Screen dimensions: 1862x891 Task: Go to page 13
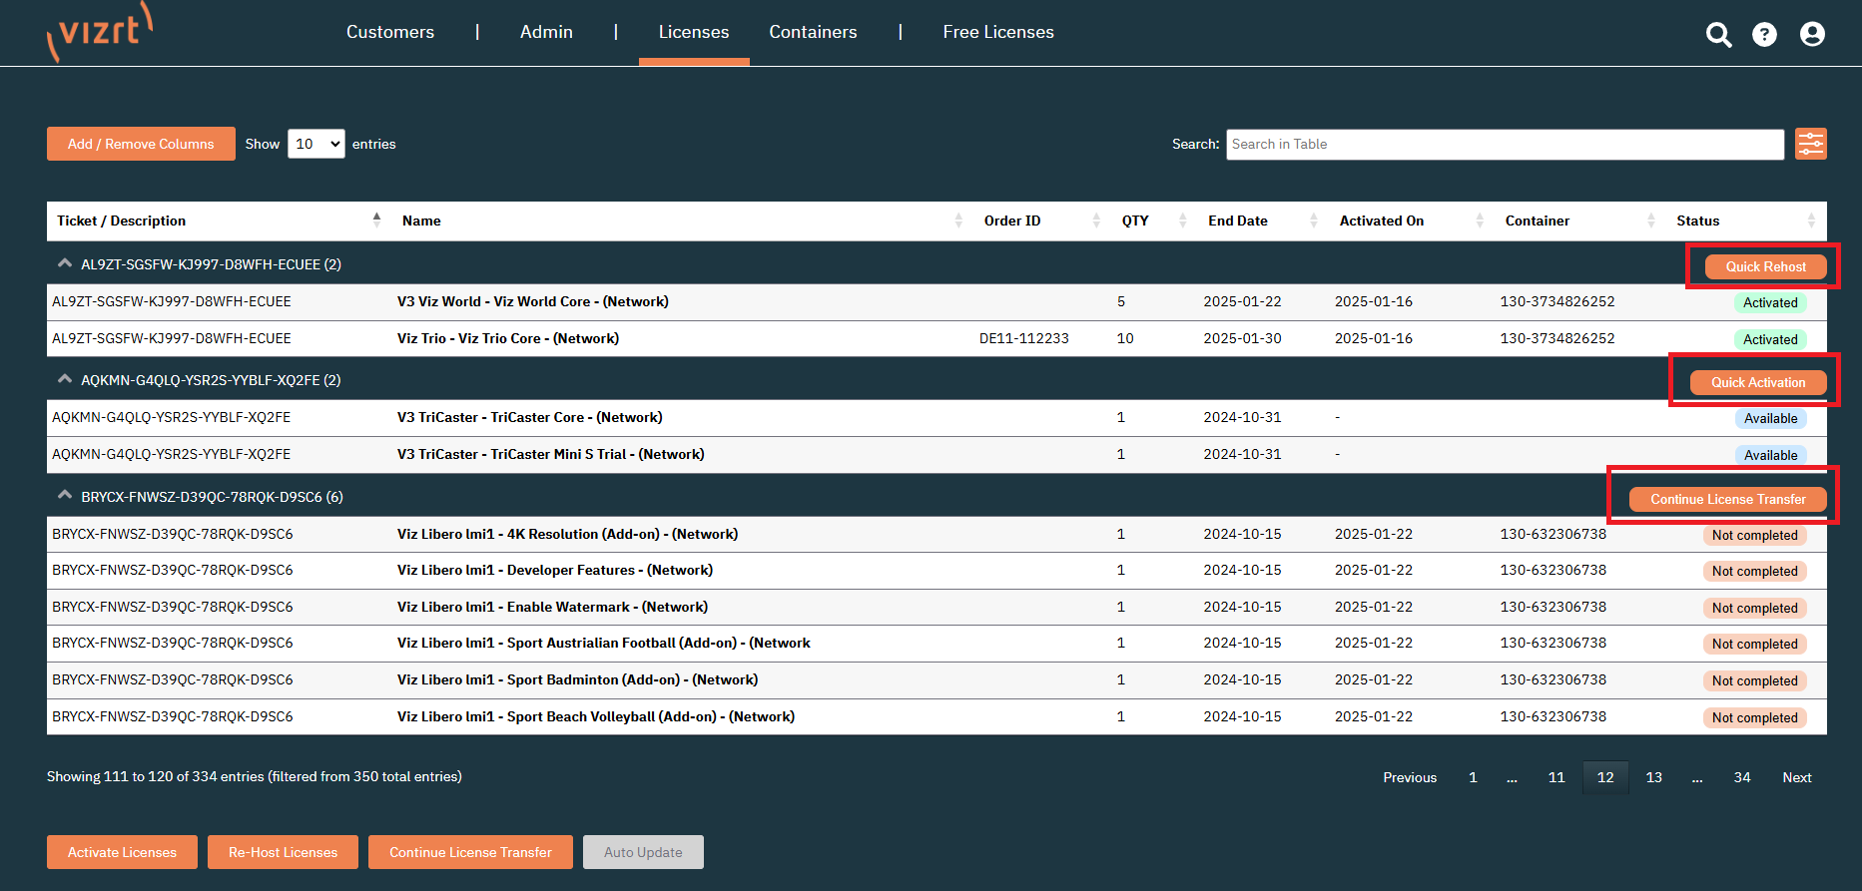pyautogui.click(x=1653, y=777)
